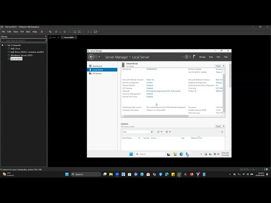Screen dimensions: 271x203
Task: Toggle the VMware thumbnail bar view icon
Action: [75, 32]
